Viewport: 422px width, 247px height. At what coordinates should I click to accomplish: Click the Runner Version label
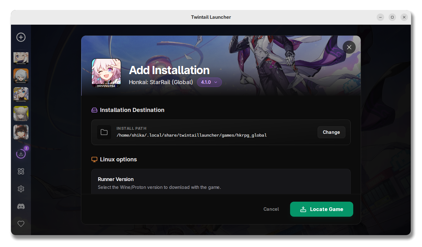tap(116, 179)
